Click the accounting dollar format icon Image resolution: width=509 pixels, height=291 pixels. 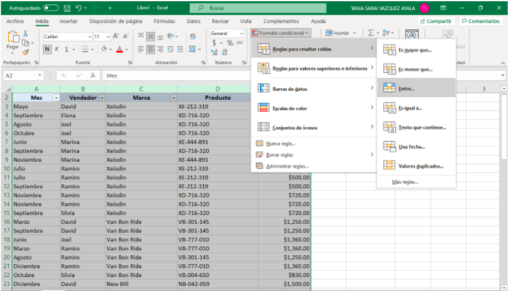point(214,43)
